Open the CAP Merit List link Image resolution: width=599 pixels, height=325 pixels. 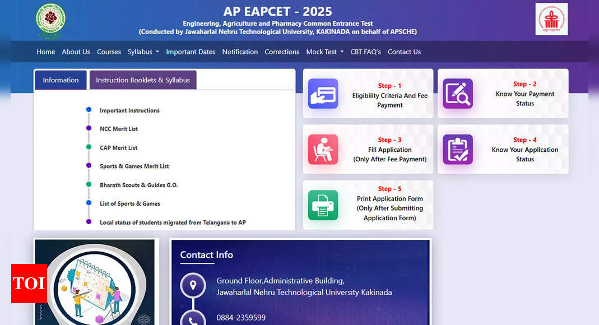click(x=118, y=148)
